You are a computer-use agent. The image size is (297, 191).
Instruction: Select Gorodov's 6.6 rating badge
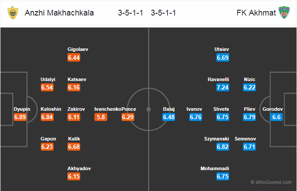click(276, 117)
